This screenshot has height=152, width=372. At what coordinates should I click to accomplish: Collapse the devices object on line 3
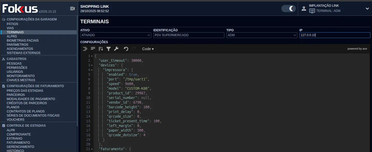click(92, 65)
